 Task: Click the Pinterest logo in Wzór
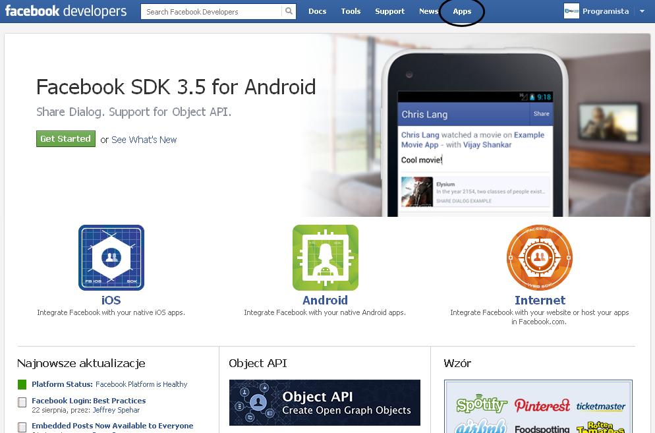tap(542, 405)
